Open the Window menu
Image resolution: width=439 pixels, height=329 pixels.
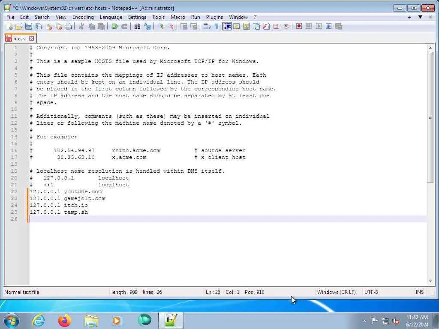(x=238, y=17)
